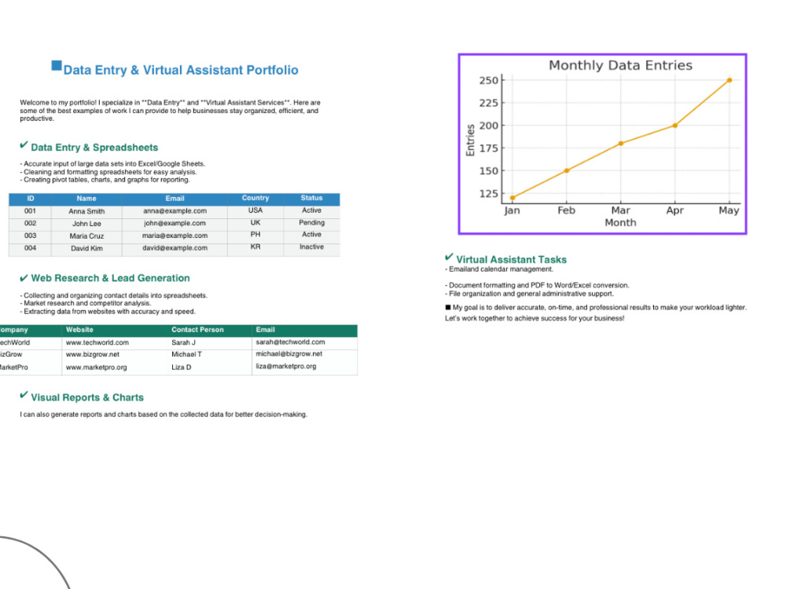The width and height of the screenshot is (786, 589).
Task: Click the May data point on the chart
Action: pyautogui.click(x=729, y=80)
